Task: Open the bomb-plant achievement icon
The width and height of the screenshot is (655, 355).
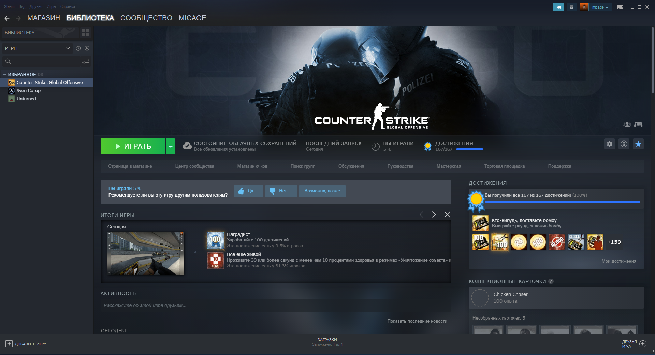Action: point(481,223)
